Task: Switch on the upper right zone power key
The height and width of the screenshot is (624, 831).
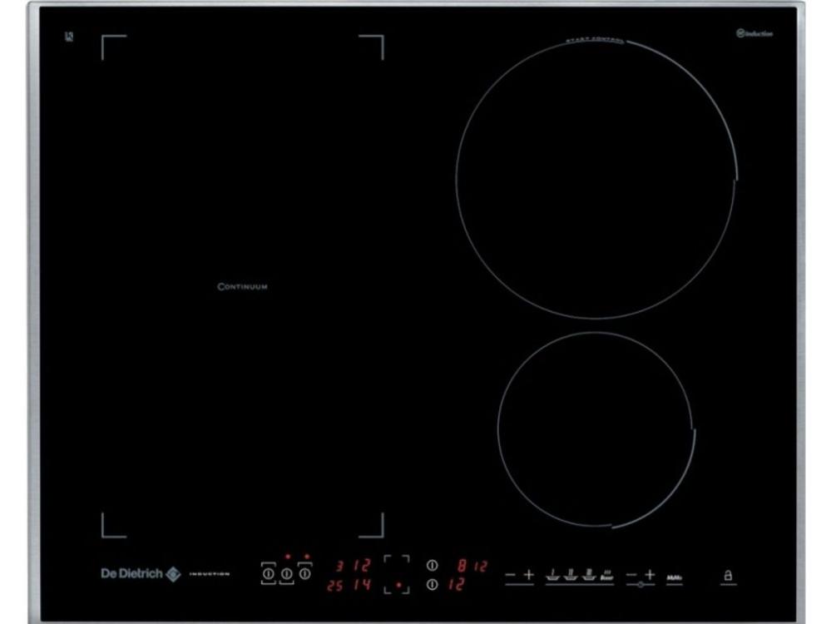Action: pos(432,565)
